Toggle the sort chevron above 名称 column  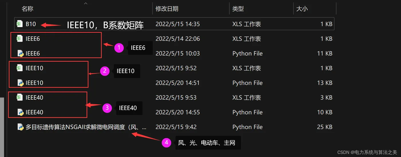(x=85, y=4)
